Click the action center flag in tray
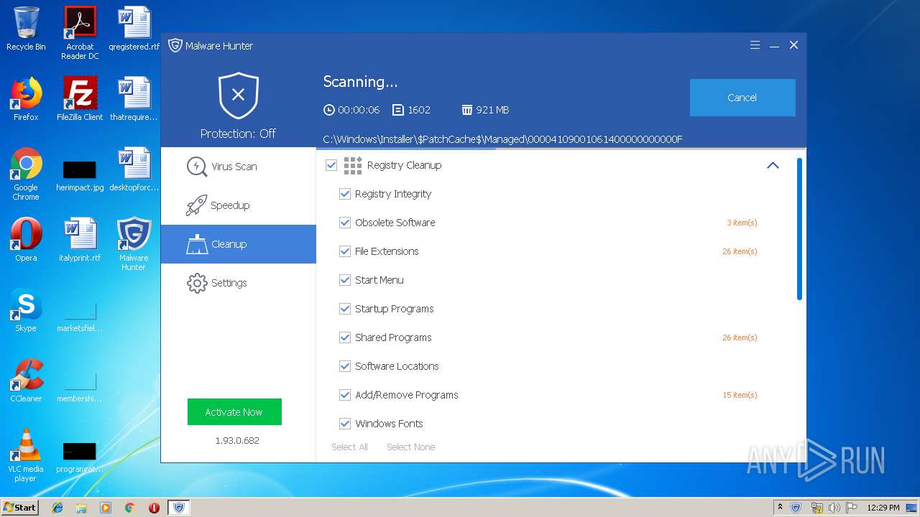The height and width of the screenshot is (517, 920). (x=852, y=508)
